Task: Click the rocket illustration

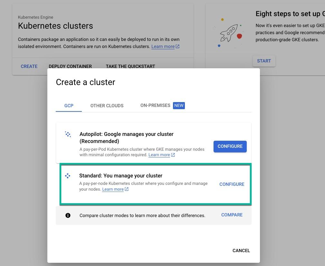Action: pos(229,33)
